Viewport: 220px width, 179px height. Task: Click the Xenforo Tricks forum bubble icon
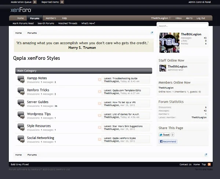(21, 91)
